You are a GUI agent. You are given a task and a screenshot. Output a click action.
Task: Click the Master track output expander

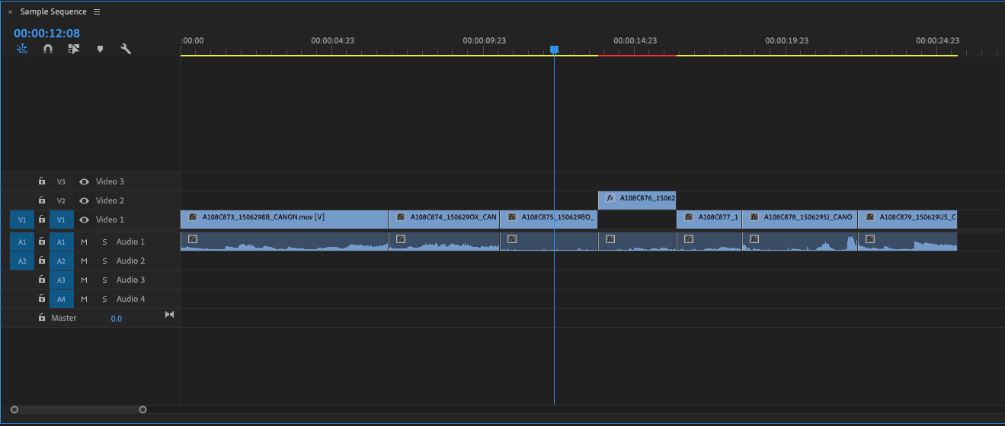(x=170, y=315)
